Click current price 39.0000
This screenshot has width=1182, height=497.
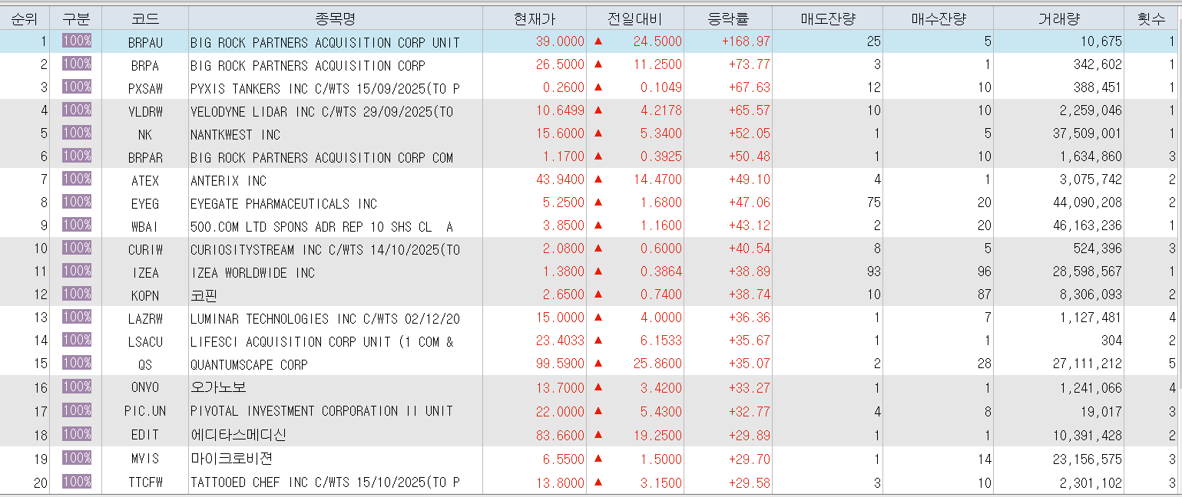pyautogui.click(x=560, y=41)
